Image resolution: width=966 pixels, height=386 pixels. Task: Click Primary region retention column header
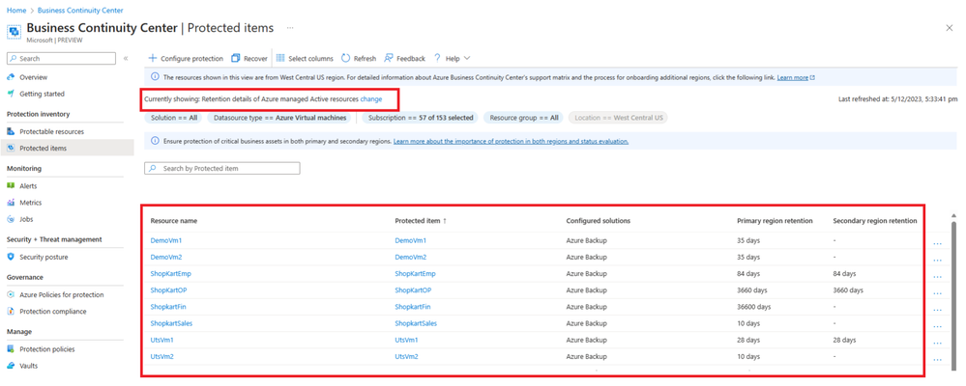point(775,221)
